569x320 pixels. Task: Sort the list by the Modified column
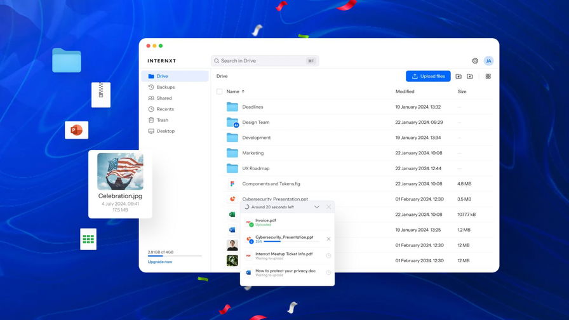[405, 91]
